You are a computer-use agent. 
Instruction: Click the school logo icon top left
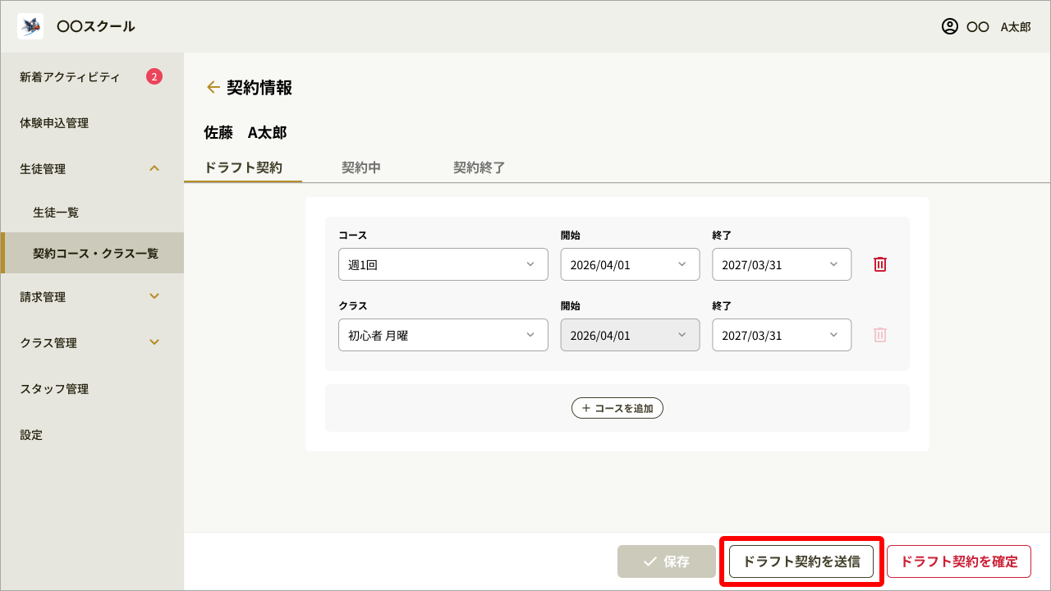30,25
